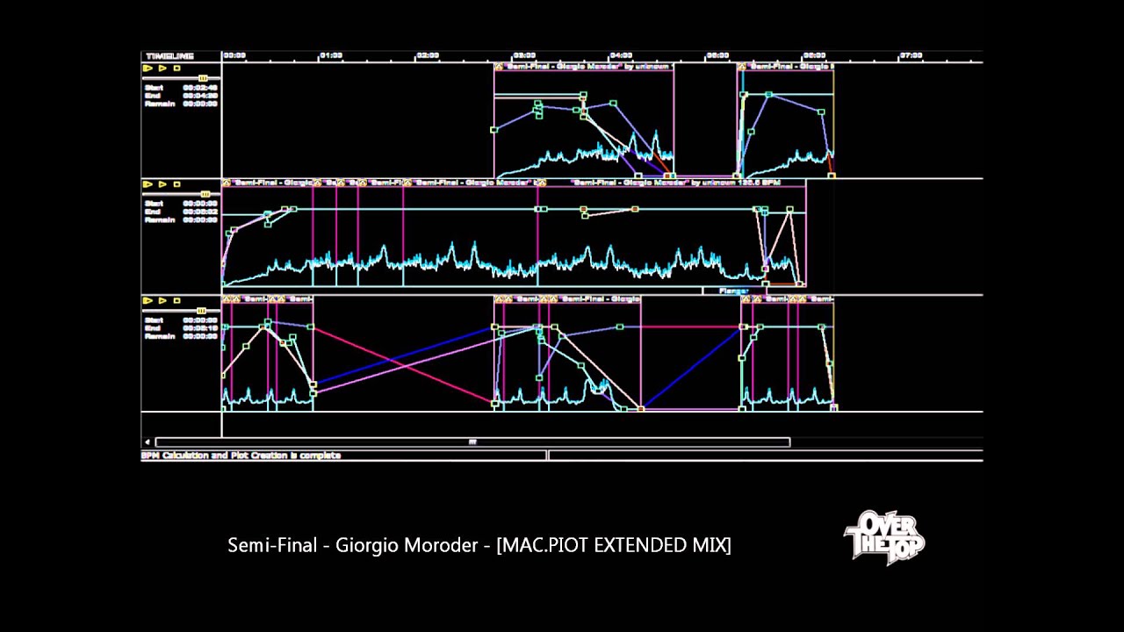Click the first yellow play icon on the top track
This screenshot has height=632, width=1124.
148,68
